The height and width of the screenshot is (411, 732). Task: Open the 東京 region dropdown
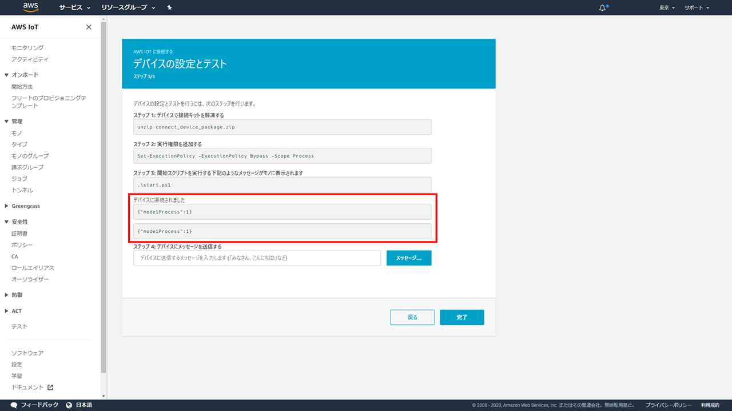coord(667,8)
